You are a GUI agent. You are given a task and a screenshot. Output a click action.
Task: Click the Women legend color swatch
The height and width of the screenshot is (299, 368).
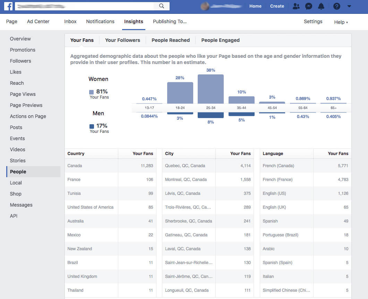click(x=91, y=92)
